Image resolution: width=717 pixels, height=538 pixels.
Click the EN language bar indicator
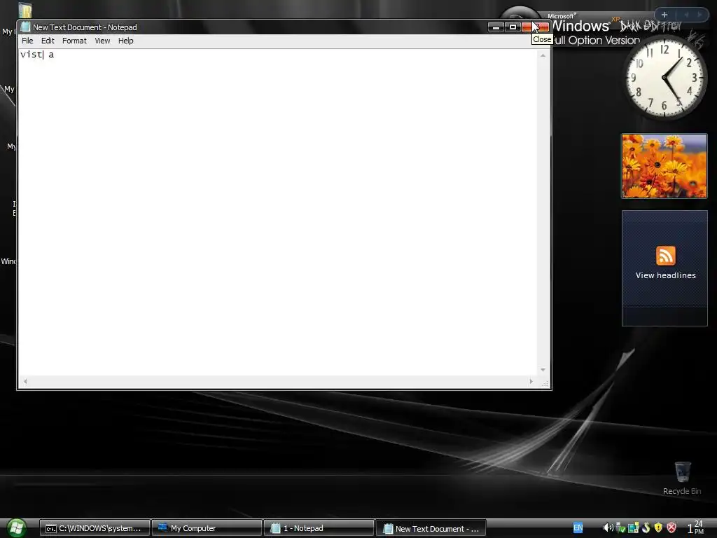[578, 528]
